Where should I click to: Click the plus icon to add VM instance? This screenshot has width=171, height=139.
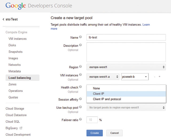coord(160,76)
